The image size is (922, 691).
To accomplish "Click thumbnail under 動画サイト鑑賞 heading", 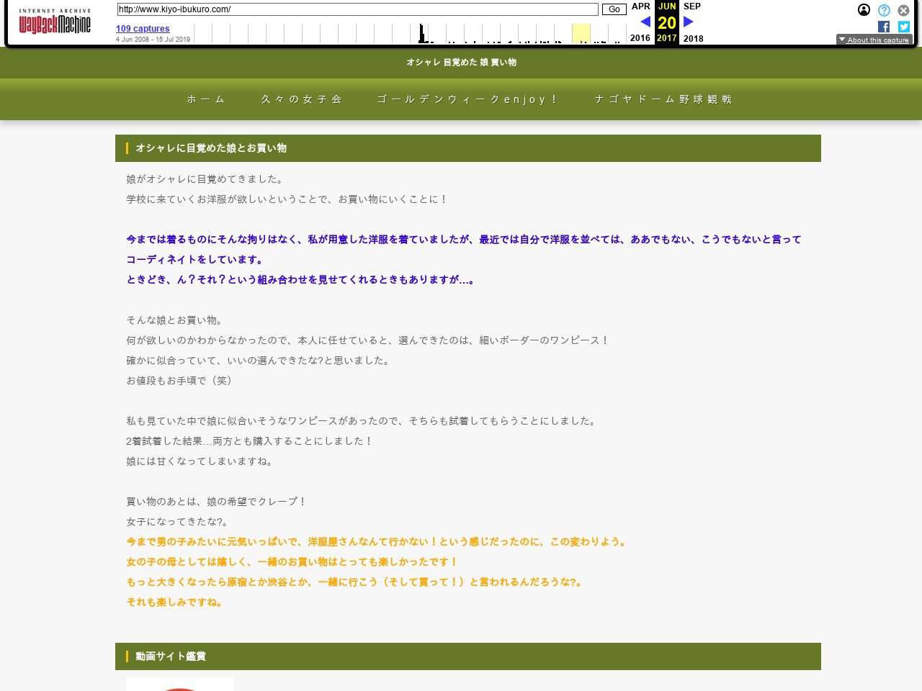I will [x=180, y=684].
